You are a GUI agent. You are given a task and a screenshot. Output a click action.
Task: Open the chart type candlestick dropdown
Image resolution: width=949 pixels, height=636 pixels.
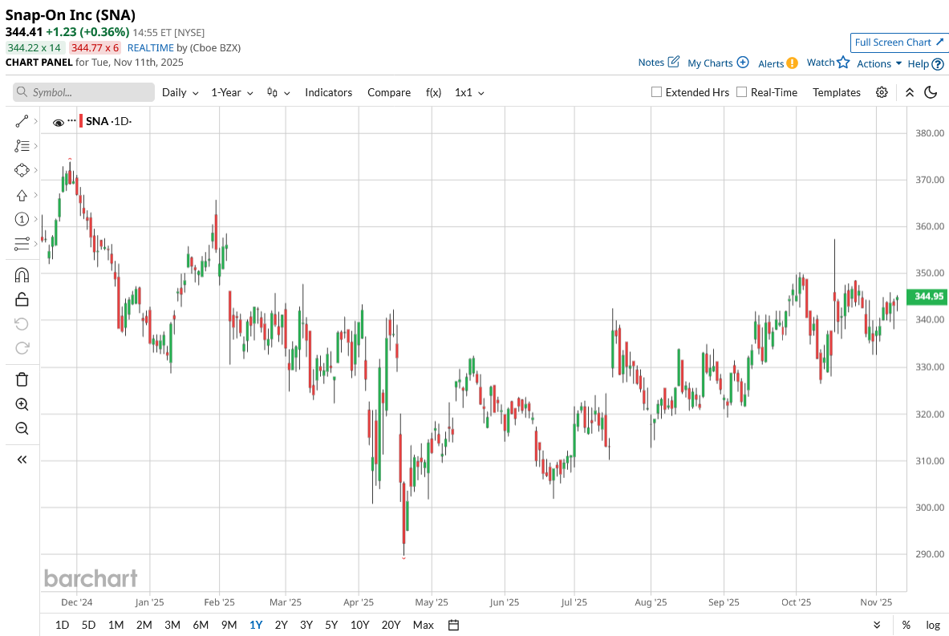[278, 92]
